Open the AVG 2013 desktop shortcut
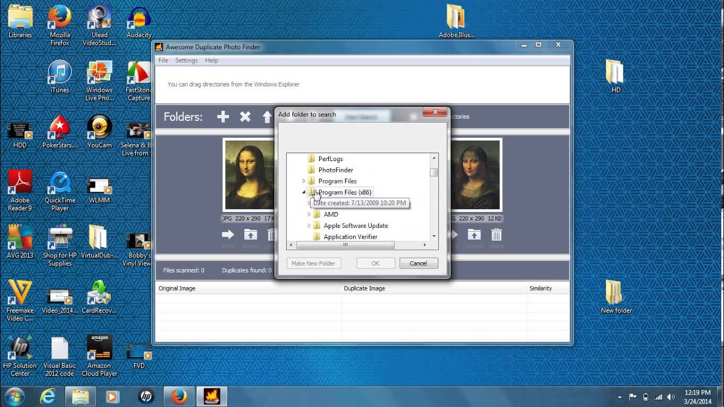 [20, 242]
